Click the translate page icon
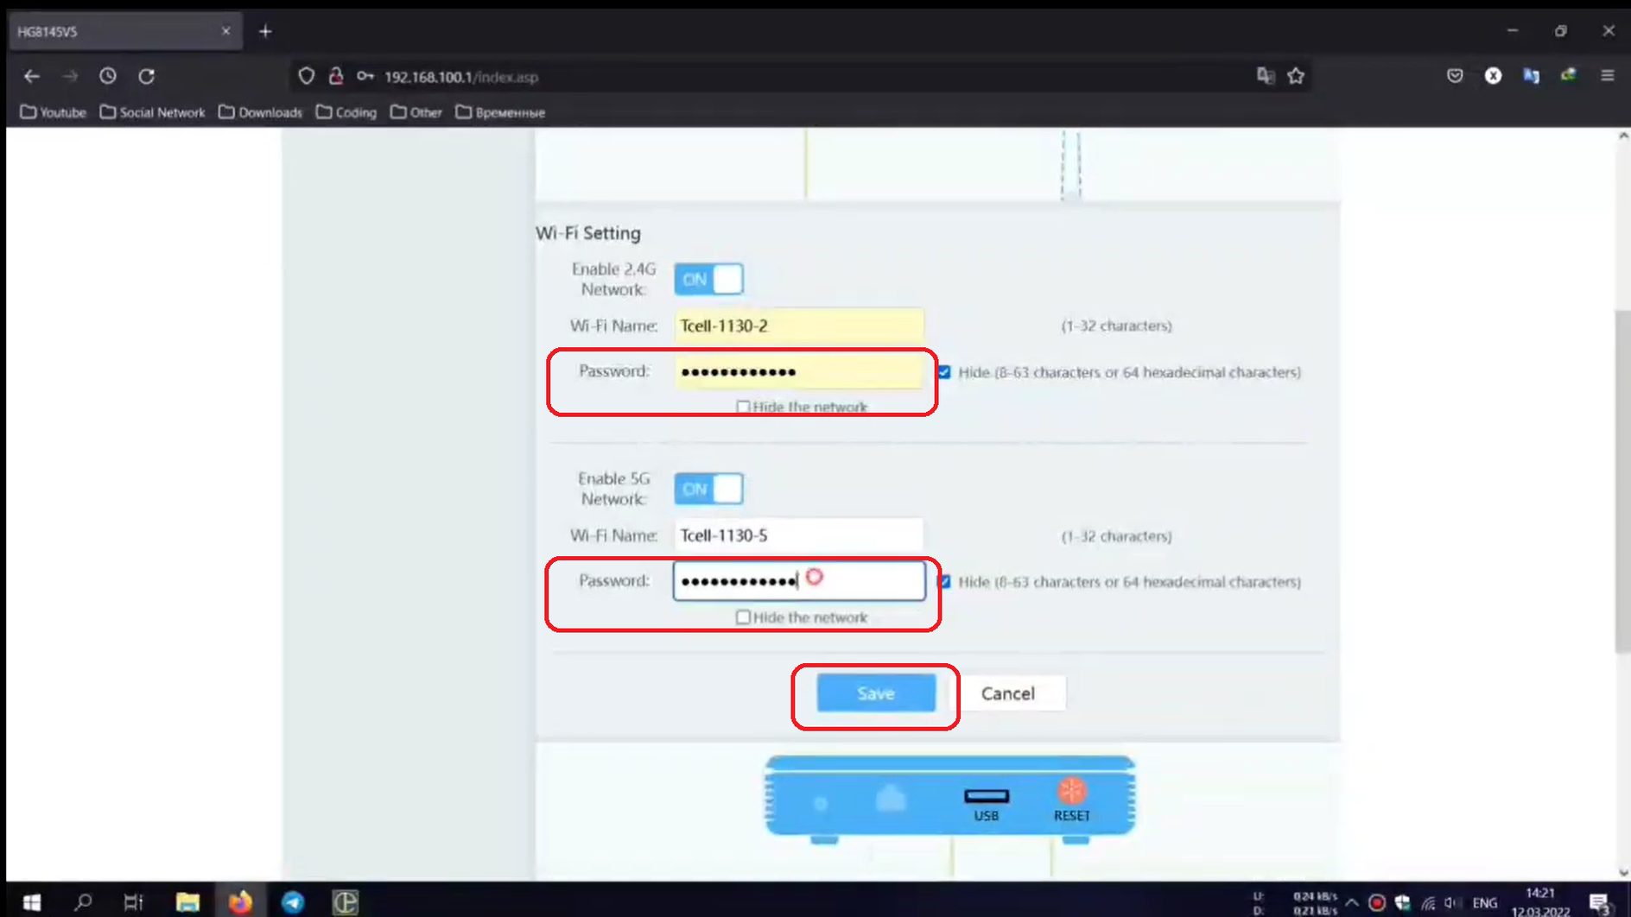This screenshot has width=1631, height=917. point(1265,77)
